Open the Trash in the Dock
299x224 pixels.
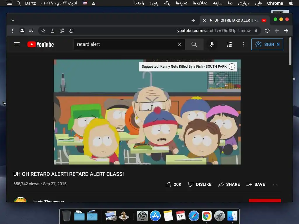[x=67, y=216]
